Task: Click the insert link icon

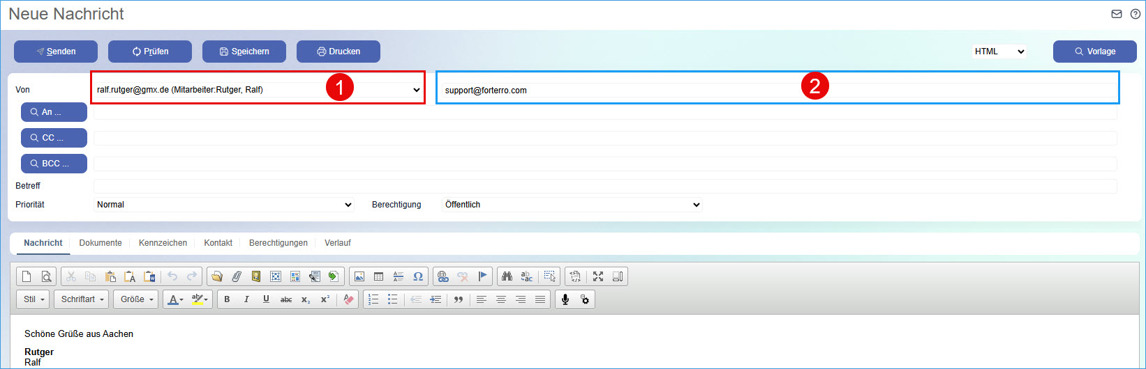Action: pos(442,276)
